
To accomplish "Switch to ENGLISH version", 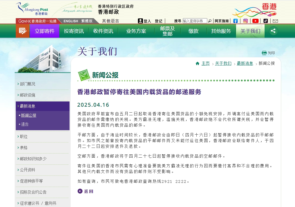I will click(71, 21).
